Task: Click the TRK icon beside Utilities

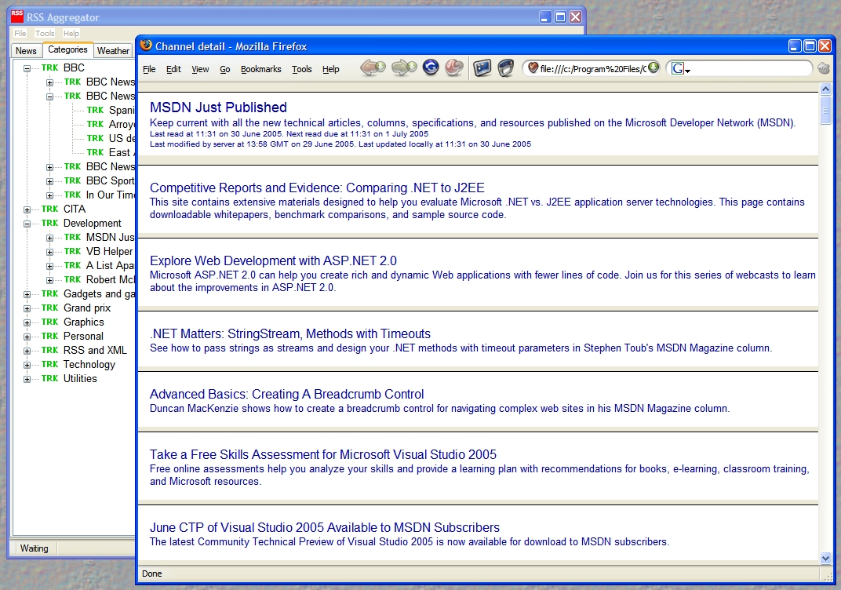Action: pos(50,378)
